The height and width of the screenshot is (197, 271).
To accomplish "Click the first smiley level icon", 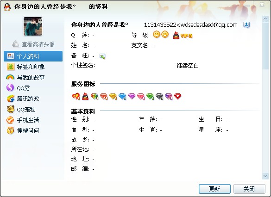I will [157, 35].
